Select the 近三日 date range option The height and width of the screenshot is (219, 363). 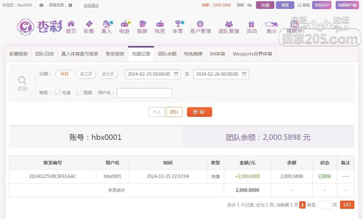tap(86, 74)
